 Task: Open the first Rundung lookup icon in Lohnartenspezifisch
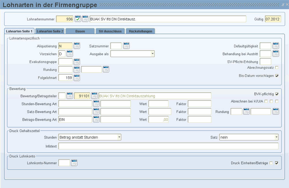[77, 70]
